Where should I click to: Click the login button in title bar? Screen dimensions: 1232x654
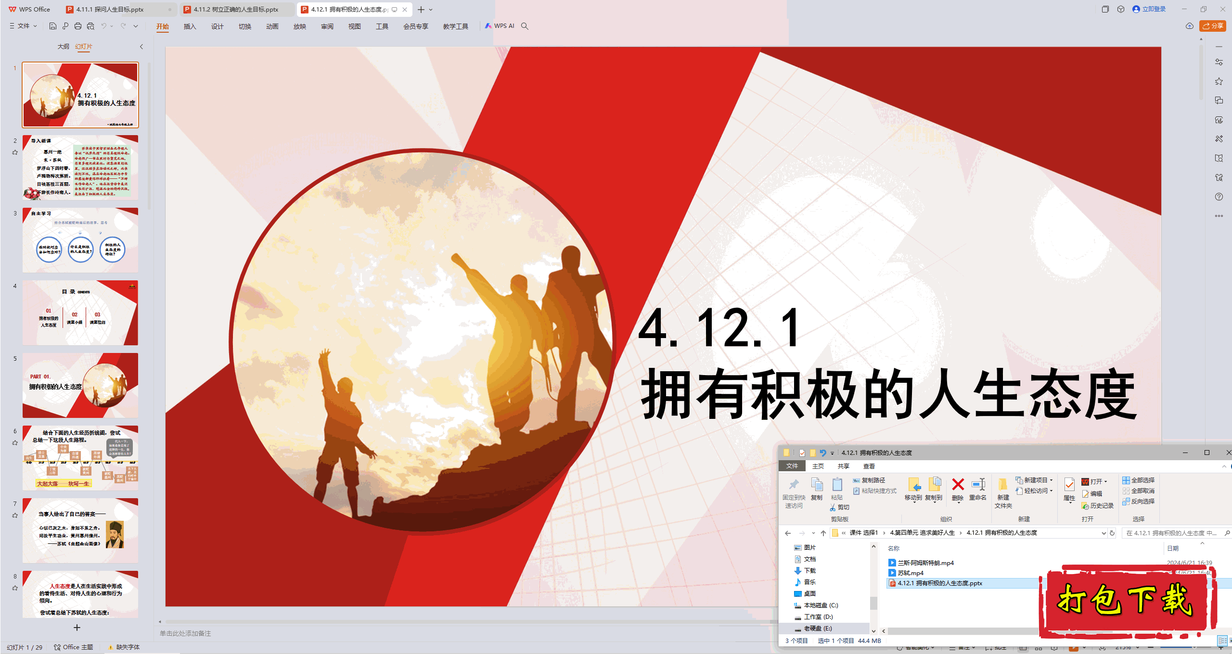[1149, 9]
